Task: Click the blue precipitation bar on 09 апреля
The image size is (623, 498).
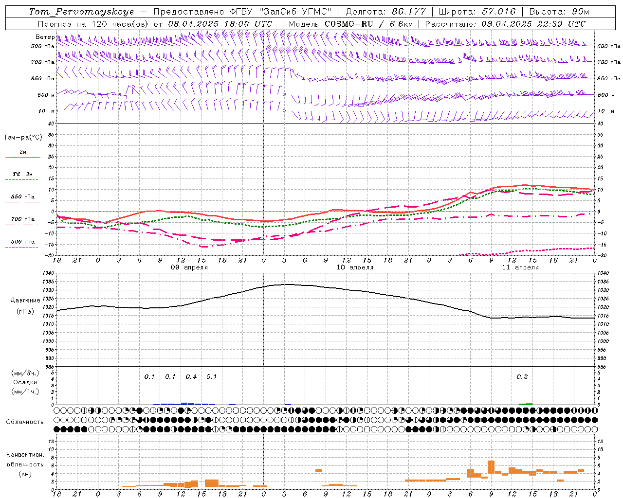Action: (x=184, y=403)
